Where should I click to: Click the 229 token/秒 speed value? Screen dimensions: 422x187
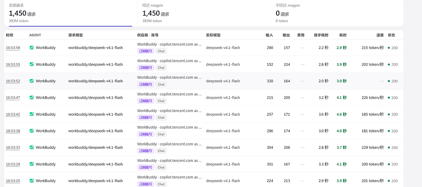[373, 147]
